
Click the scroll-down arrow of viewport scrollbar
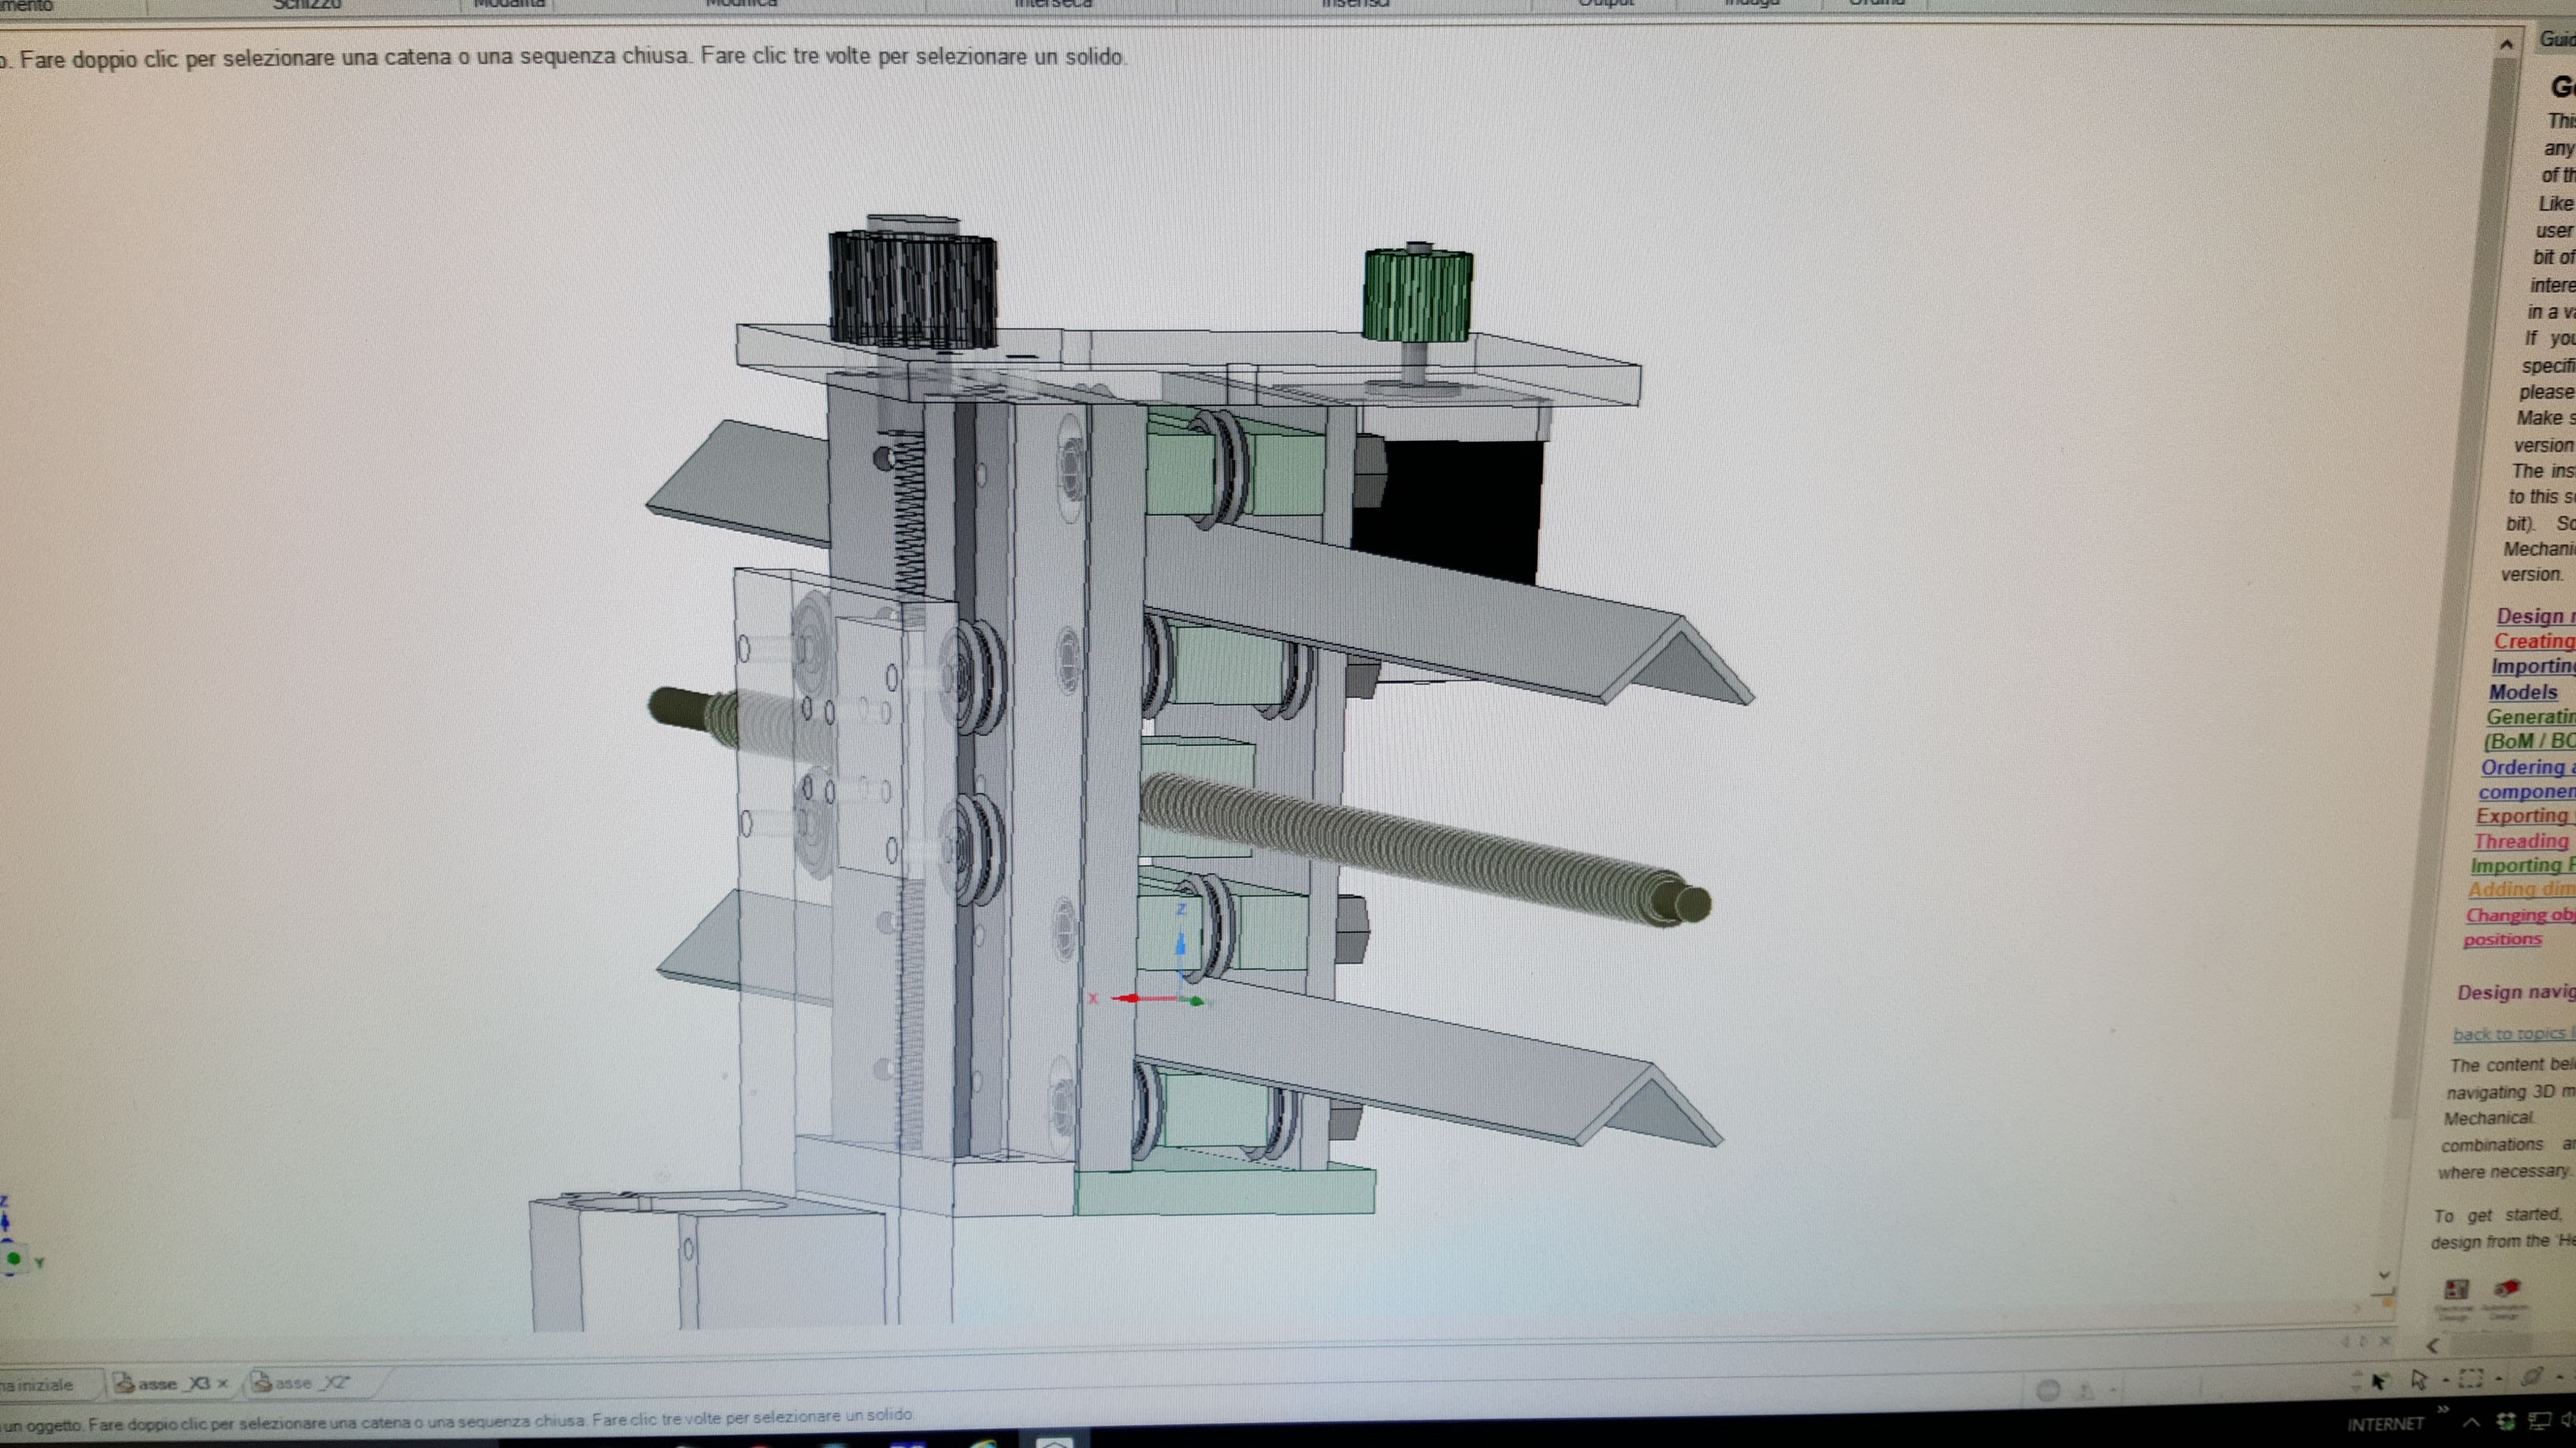[x=2383, y=1276]
